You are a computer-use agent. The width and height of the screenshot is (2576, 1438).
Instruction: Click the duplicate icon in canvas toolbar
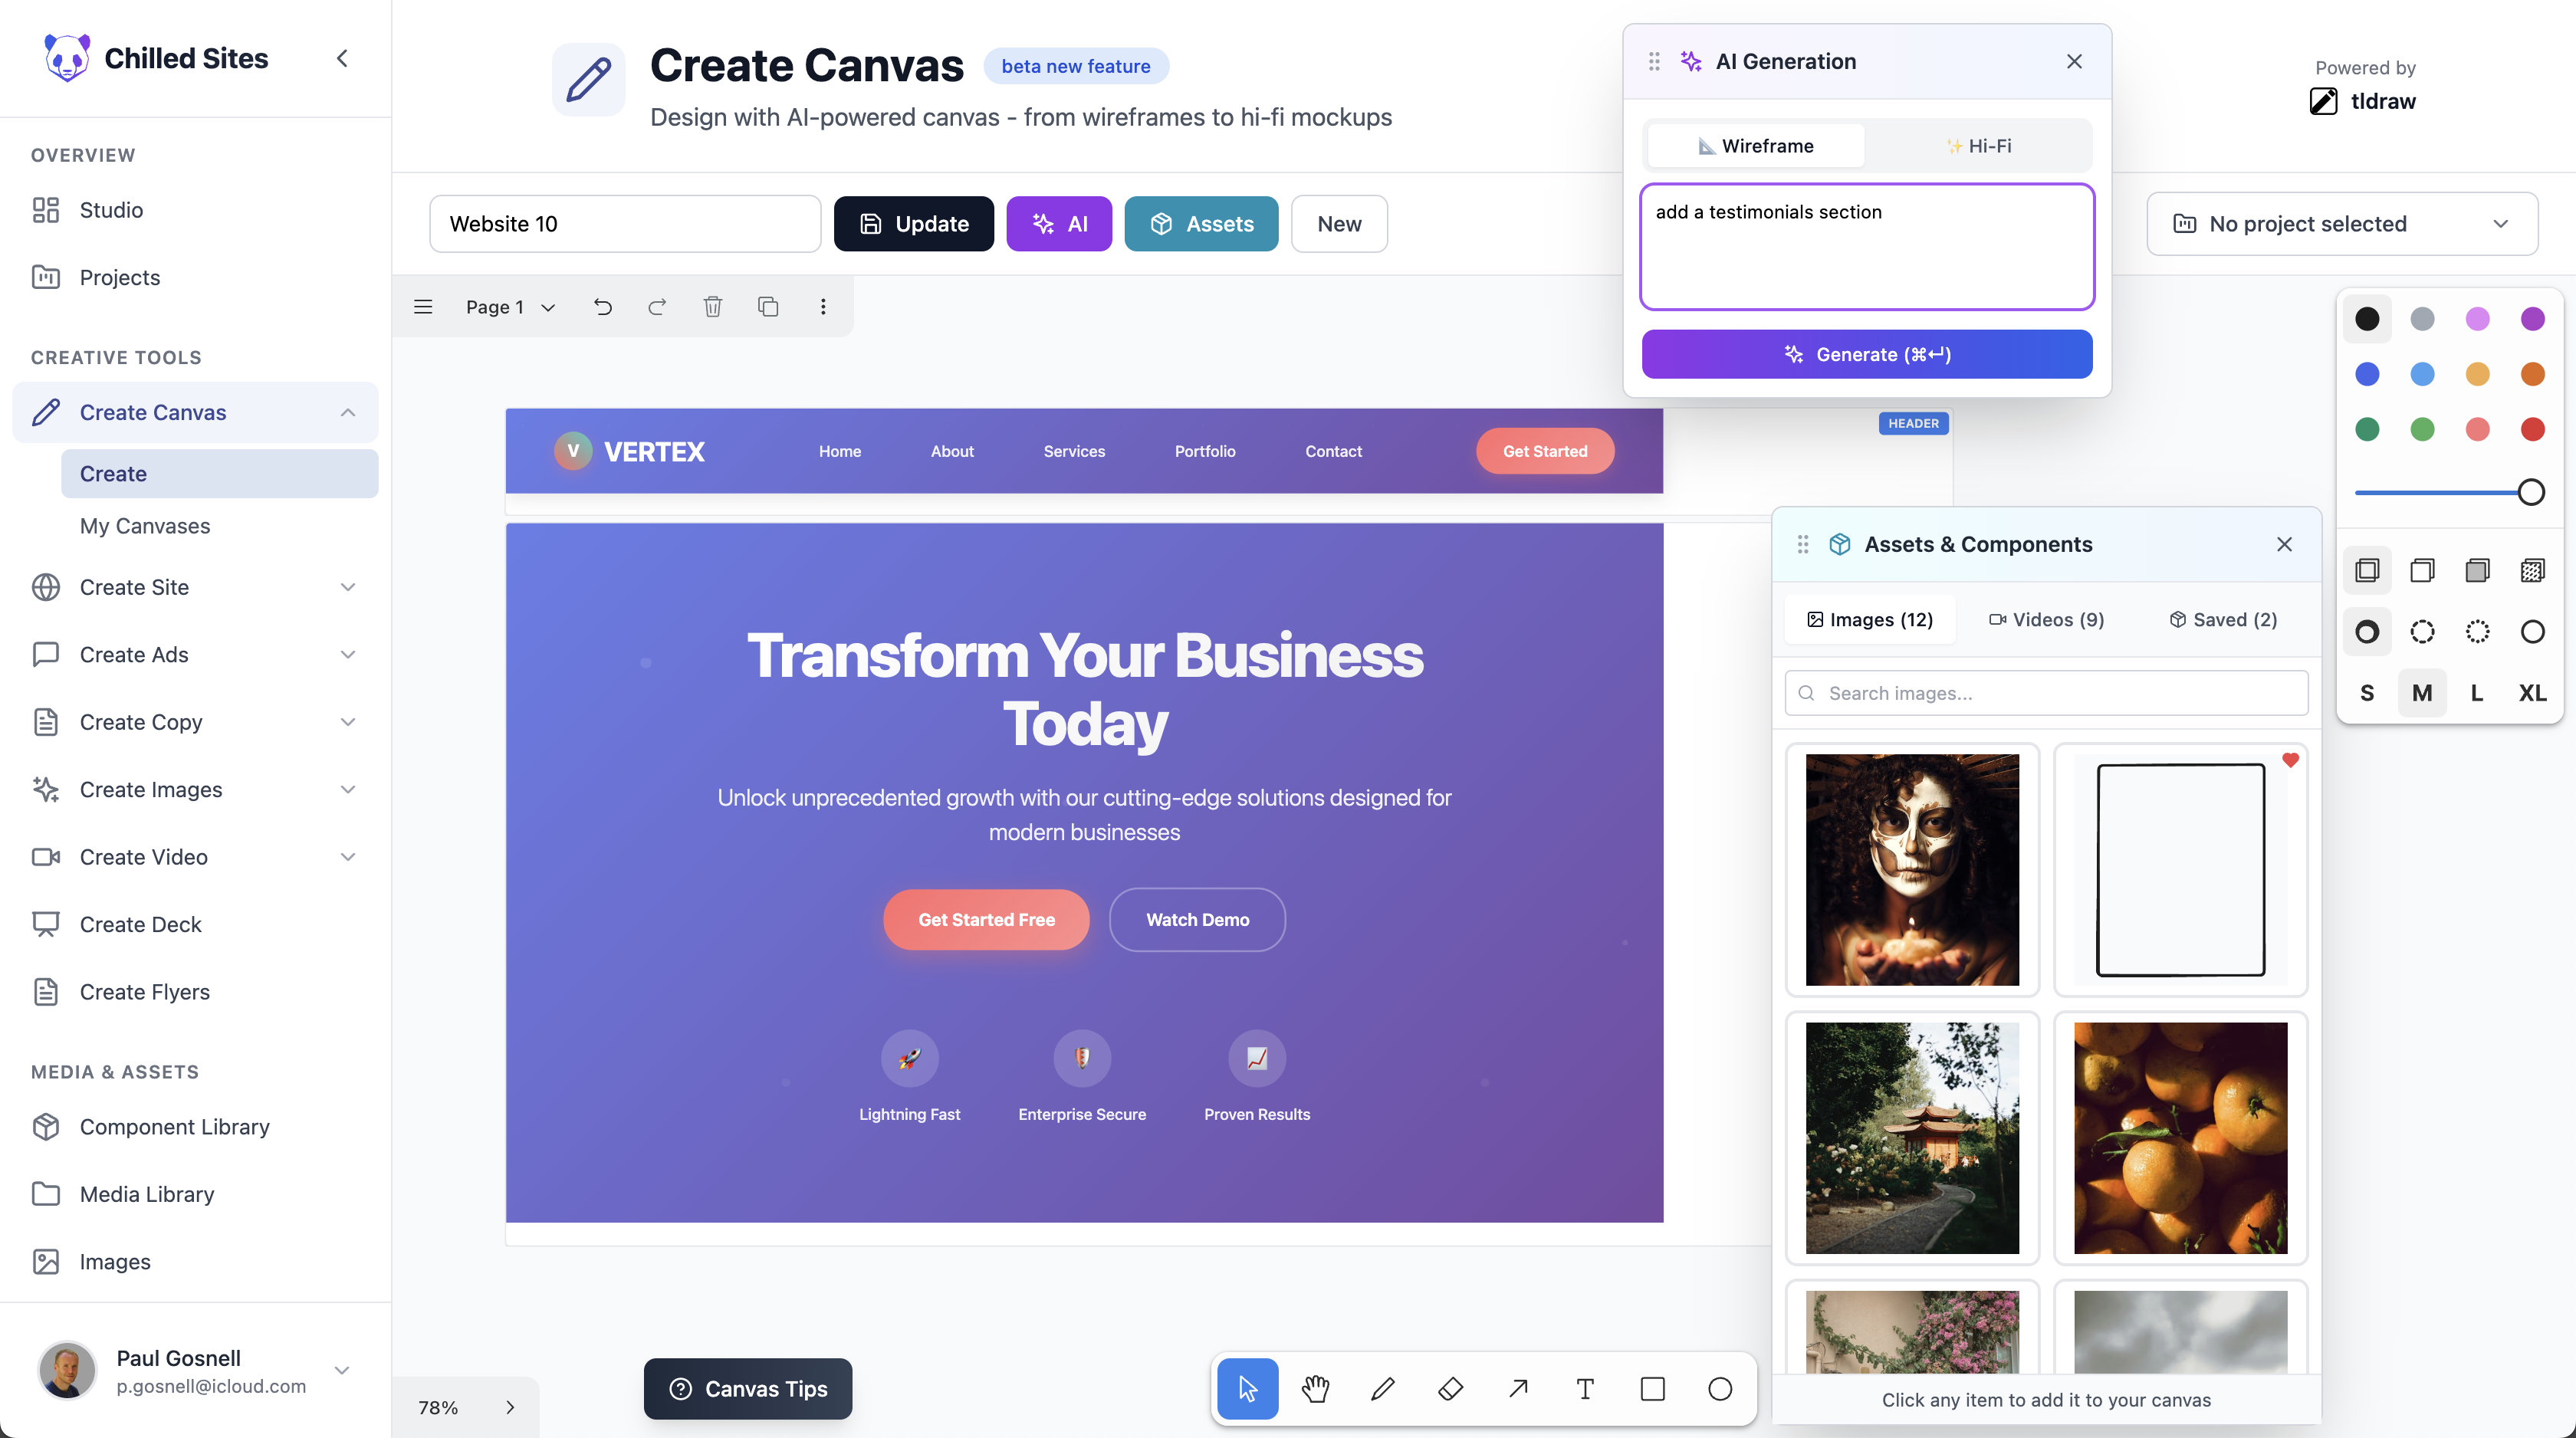coord(767,307)
